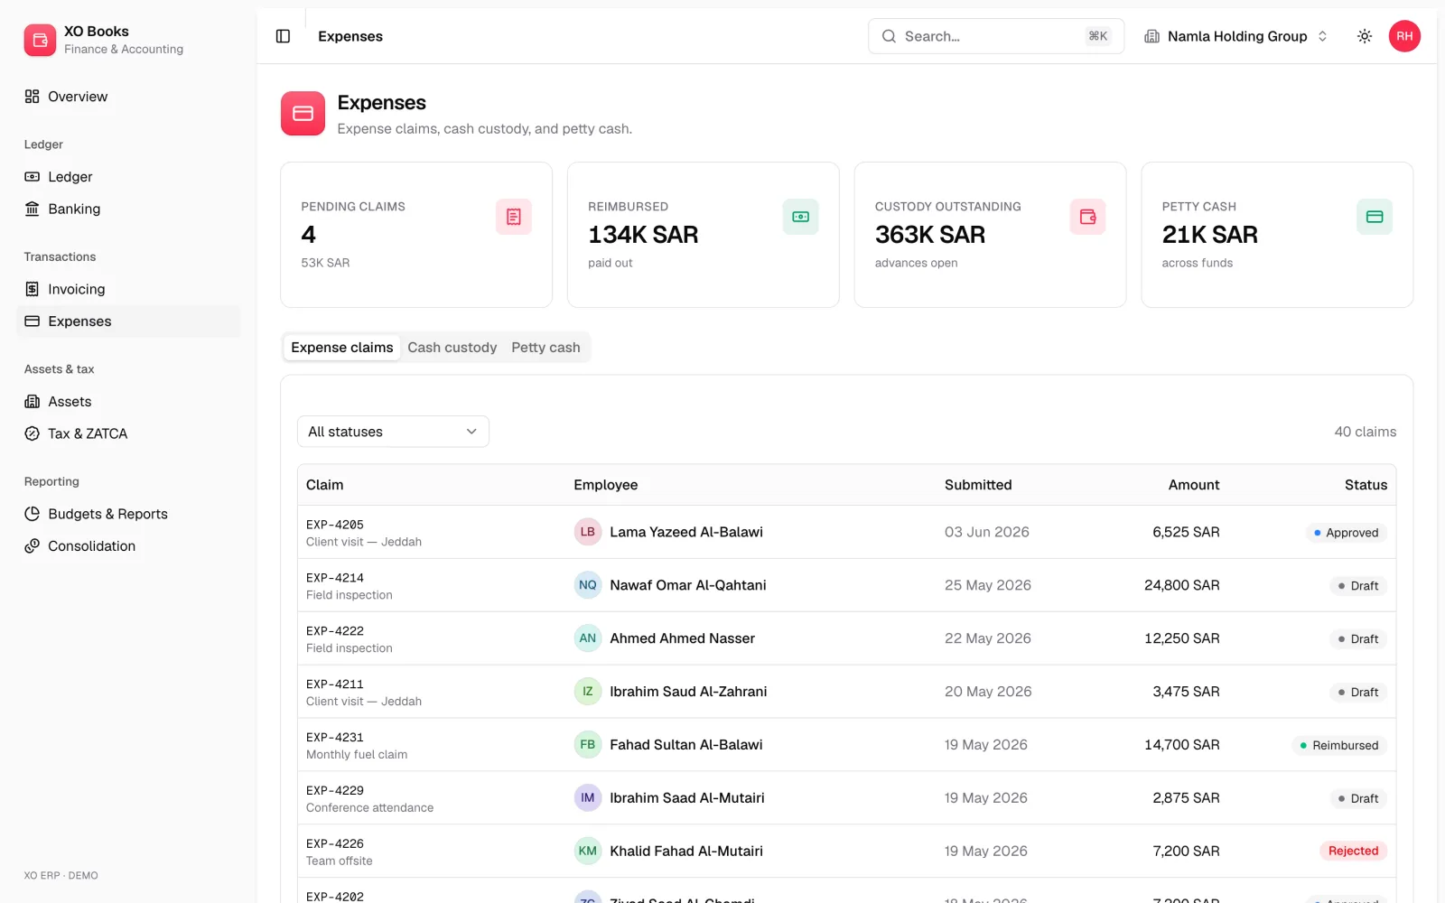Click the Expenses card icon in sidebar

coord(32,321)
